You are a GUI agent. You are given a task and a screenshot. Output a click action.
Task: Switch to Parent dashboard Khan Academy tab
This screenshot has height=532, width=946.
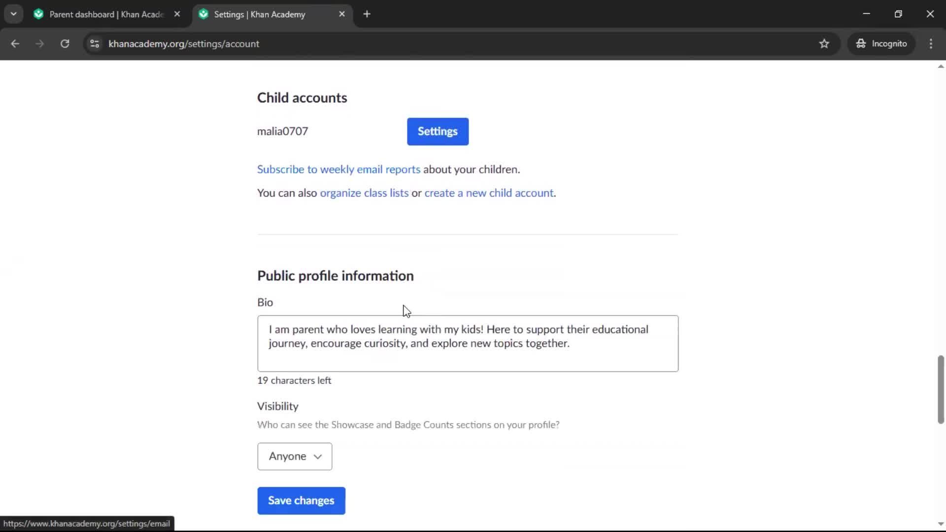tap(106, 14)
